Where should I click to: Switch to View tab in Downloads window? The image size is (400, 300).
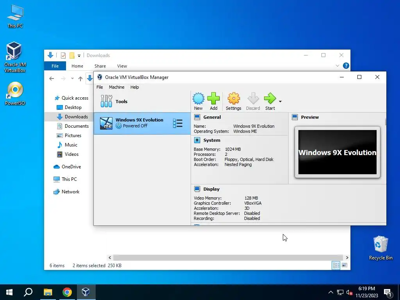pos(122,66)
